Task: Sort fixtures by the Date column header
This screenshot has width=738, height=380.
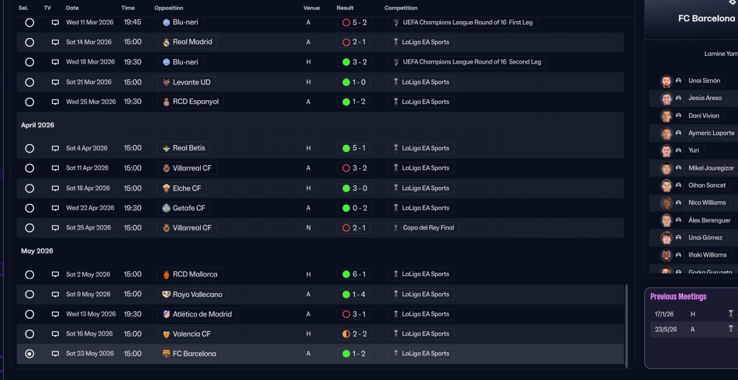Action: click(x=72, y=8)
